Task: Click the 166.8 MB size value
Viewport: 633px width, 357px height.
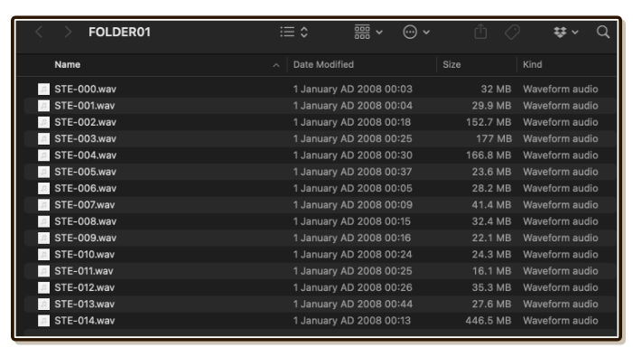Action: (x=489, y=155)
